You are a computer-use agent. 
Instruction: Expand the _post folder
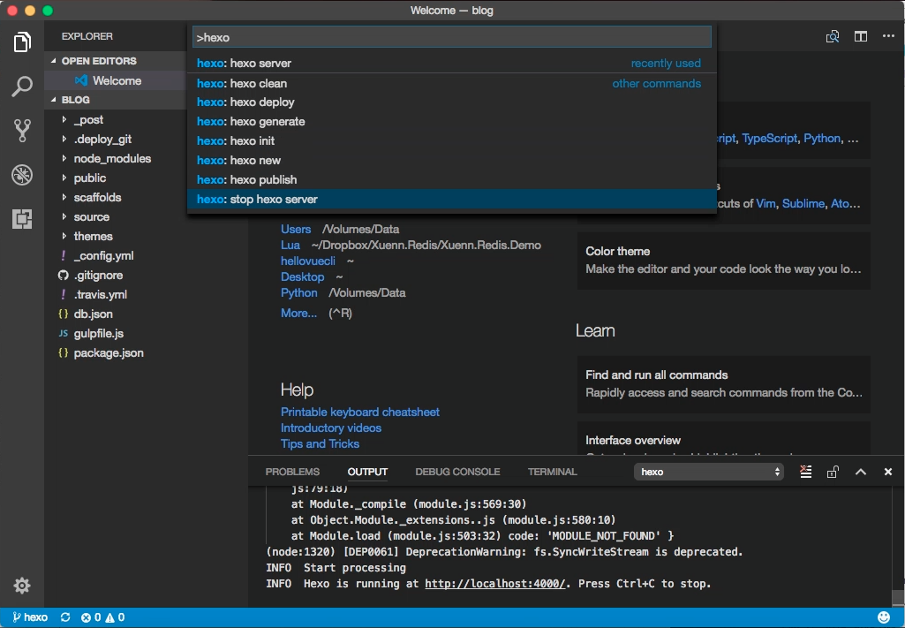pos(88,119)
